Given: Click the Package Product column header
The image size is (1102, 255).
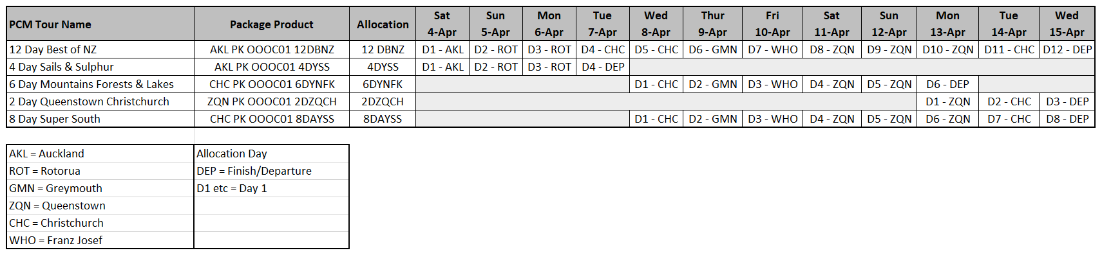Looking at the screenshot, I should pos(272,24).
